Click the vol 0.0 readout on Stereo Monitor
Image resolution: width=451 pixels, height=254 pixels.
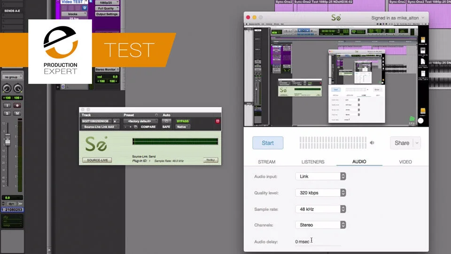coord(107,77)
